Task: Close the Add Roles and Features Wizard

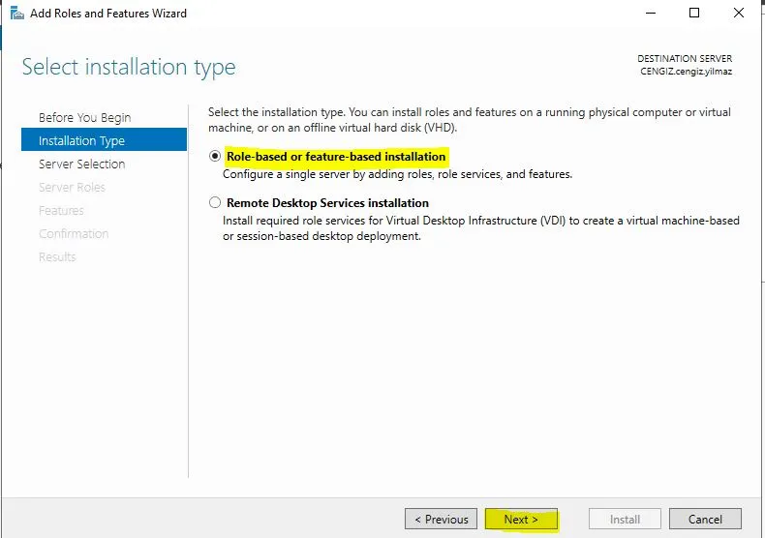Action: [x=740, y=14]
